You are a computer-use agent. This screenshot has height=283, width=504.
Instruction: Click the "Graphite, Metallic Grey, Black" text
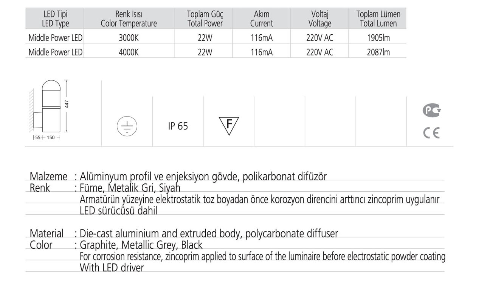click(x=141, y=245)
